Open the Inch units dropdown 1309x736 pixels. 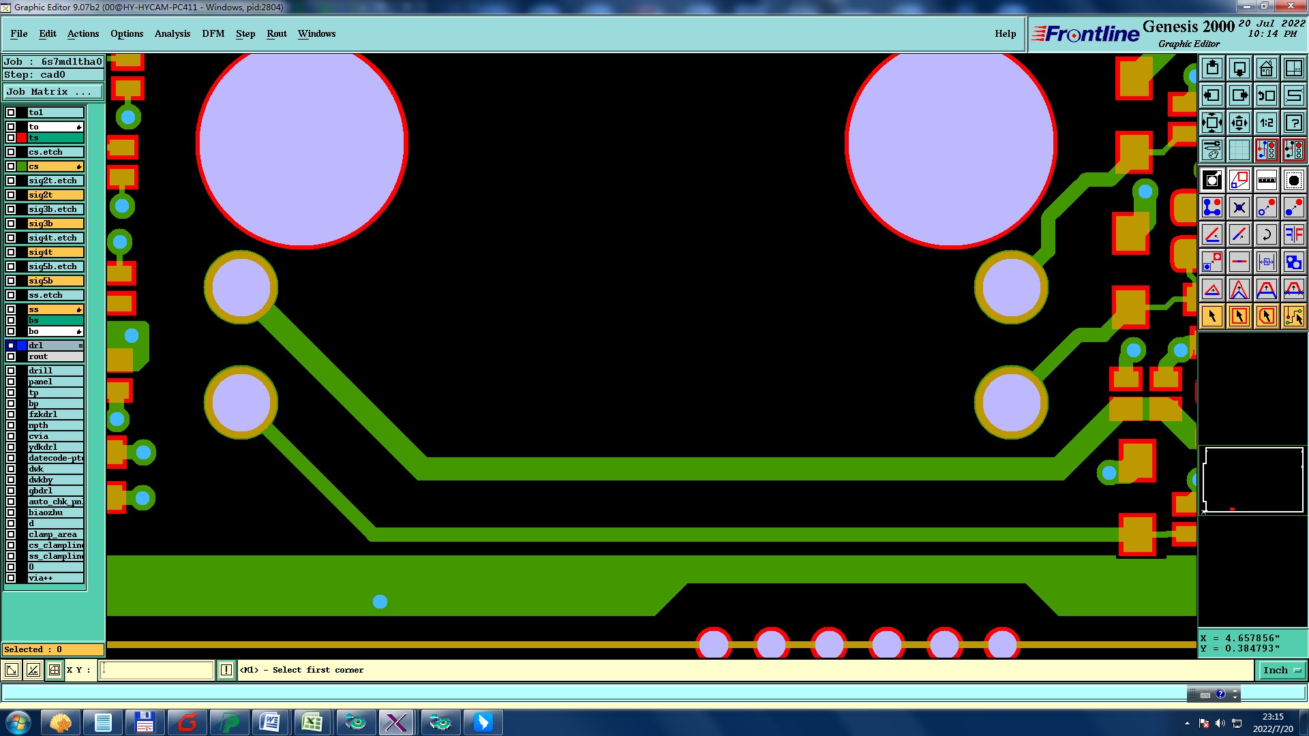1282,671
